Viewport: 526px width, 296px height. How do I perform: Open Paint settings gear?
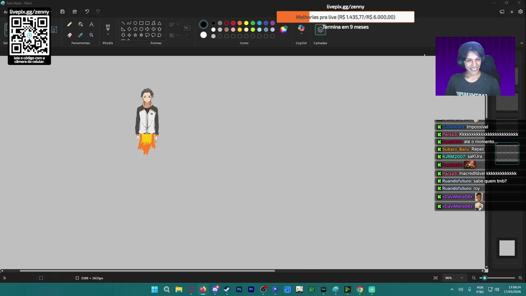click(520, 12)
